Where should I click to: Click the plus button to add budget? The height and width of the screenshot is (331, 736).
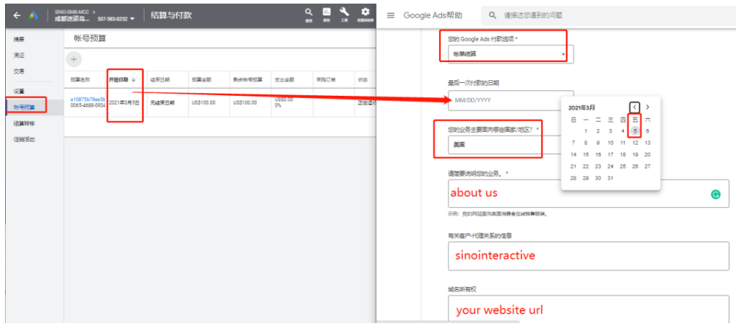[74, 59]
